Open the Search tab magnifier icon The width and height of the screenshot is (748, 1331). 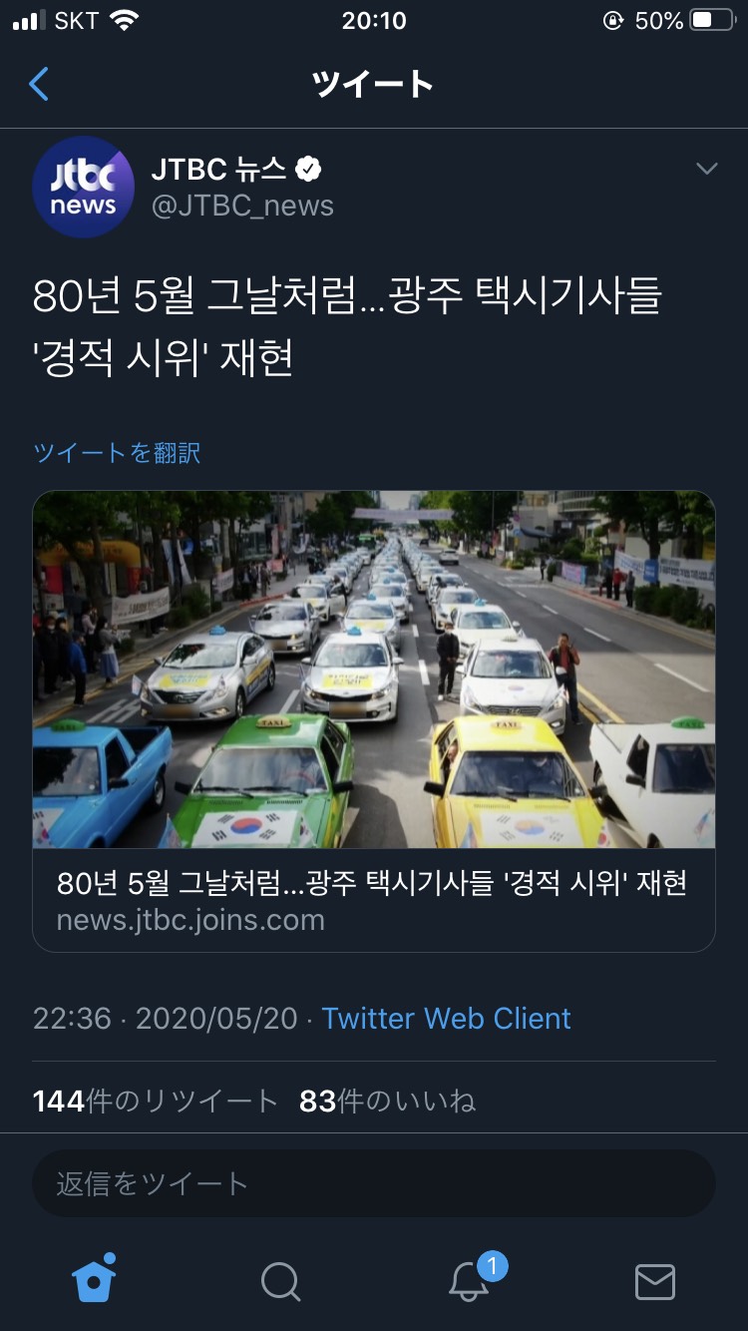pyautogui.click(x=280, y=1281)
